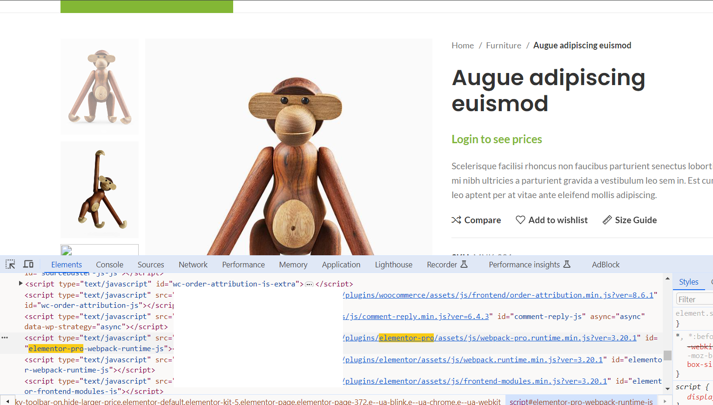Click the Augue adipiscing euismod product title

[x=548, y=90]
